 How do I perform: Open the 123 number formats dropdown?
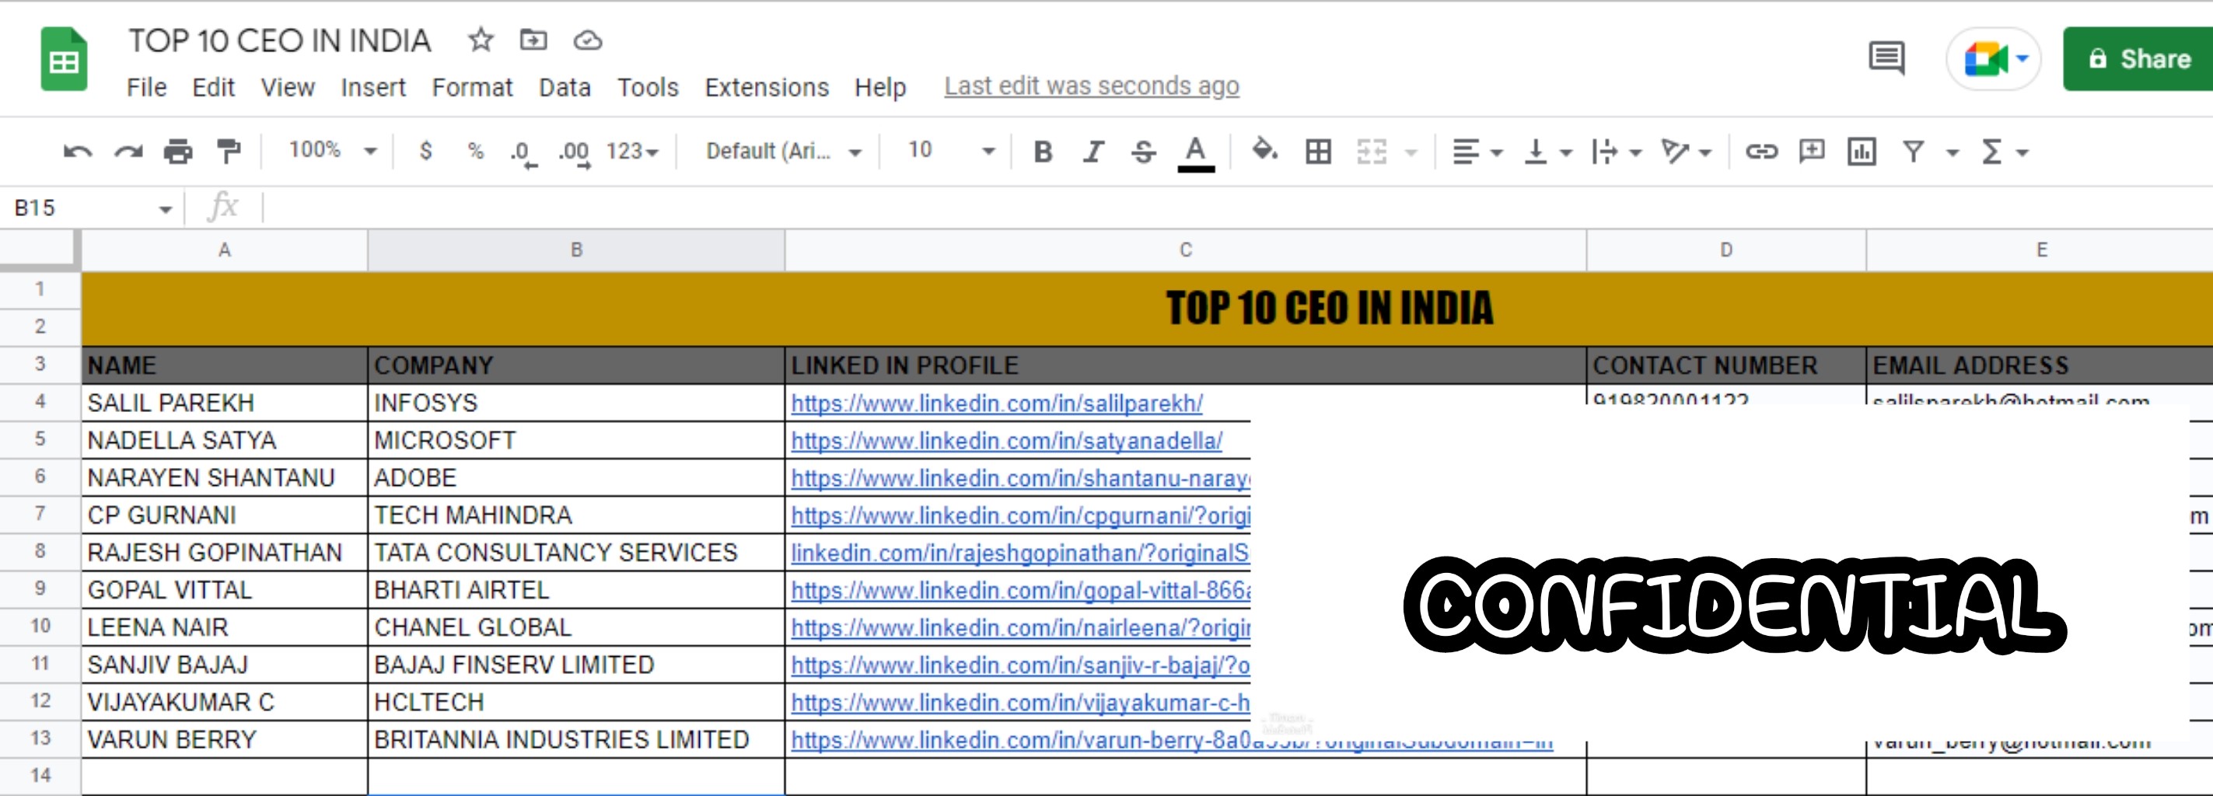click(632, 152)
